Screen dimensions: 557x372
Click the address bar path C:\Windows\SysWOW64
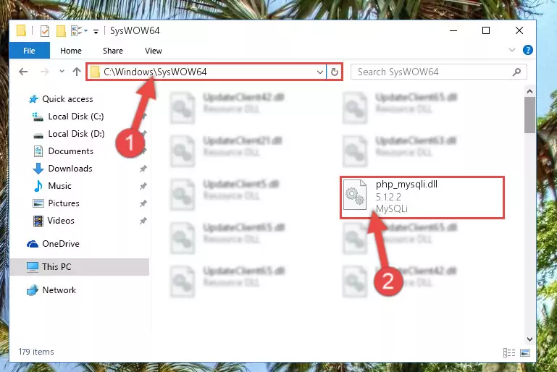pos(155,72)
